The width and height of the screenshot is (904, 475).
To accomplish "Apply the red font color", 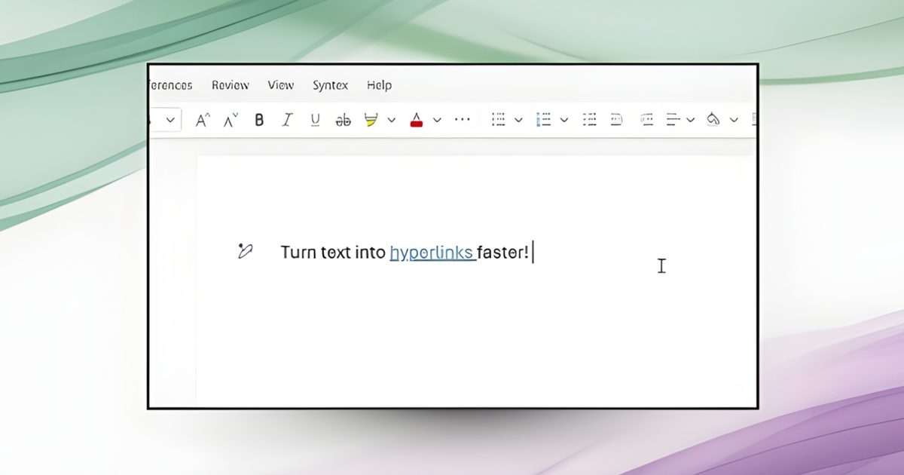I will (416, 120).
